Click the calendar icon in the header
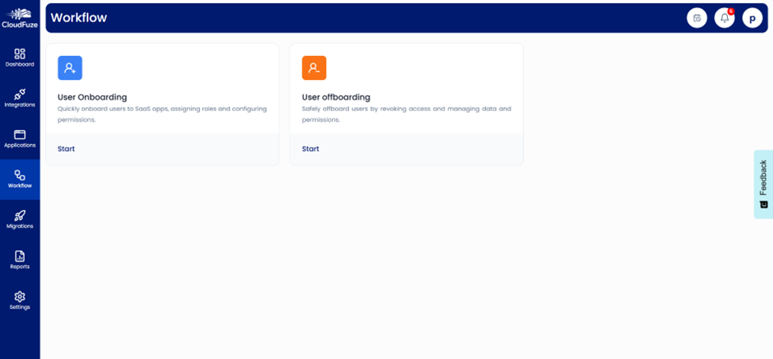 [x=697, y=18]
